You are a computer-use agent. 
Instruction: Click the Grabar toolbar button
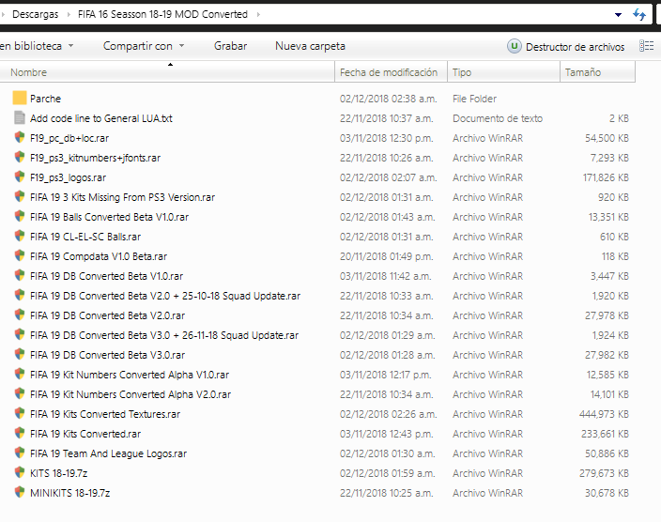click(230, 46)
